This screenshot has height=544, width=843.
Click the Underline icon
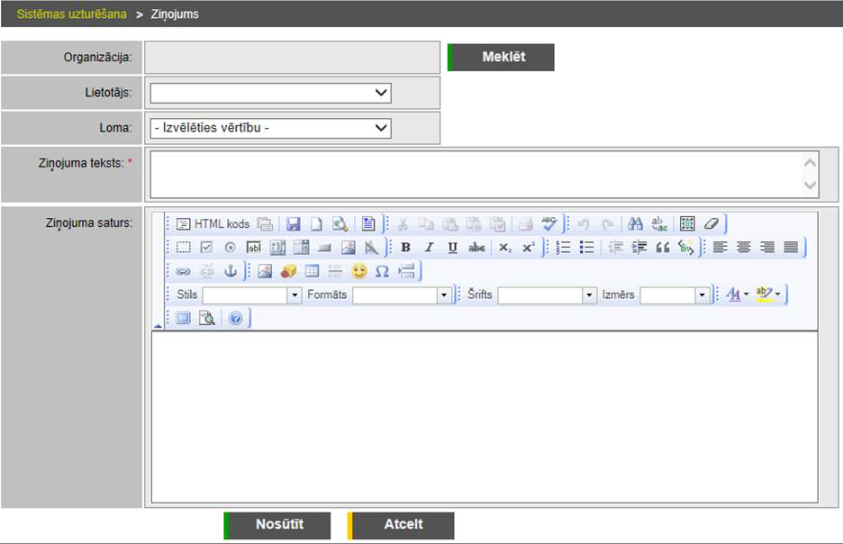(452, 248)
